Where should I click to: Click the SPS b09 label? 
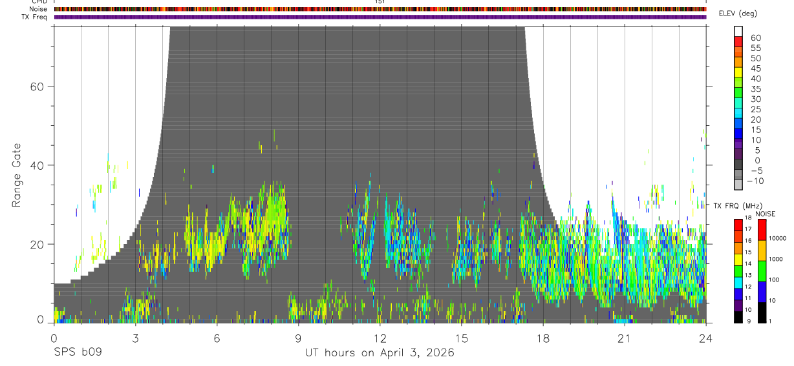[x=78, y=353]
